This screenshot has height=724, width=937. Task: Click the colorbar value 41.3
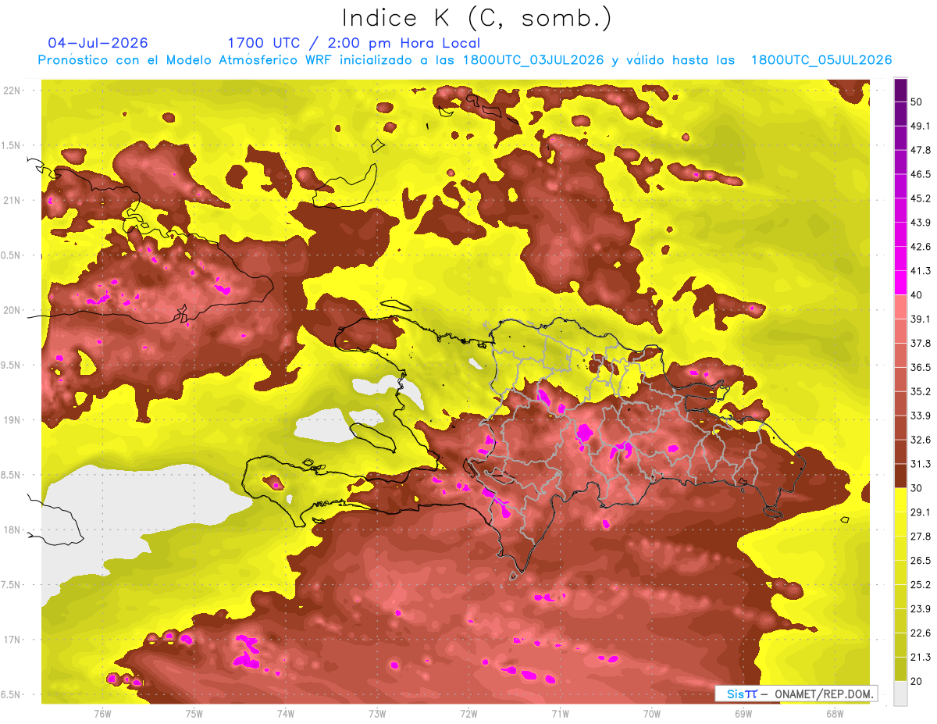[x=920, y=271]
